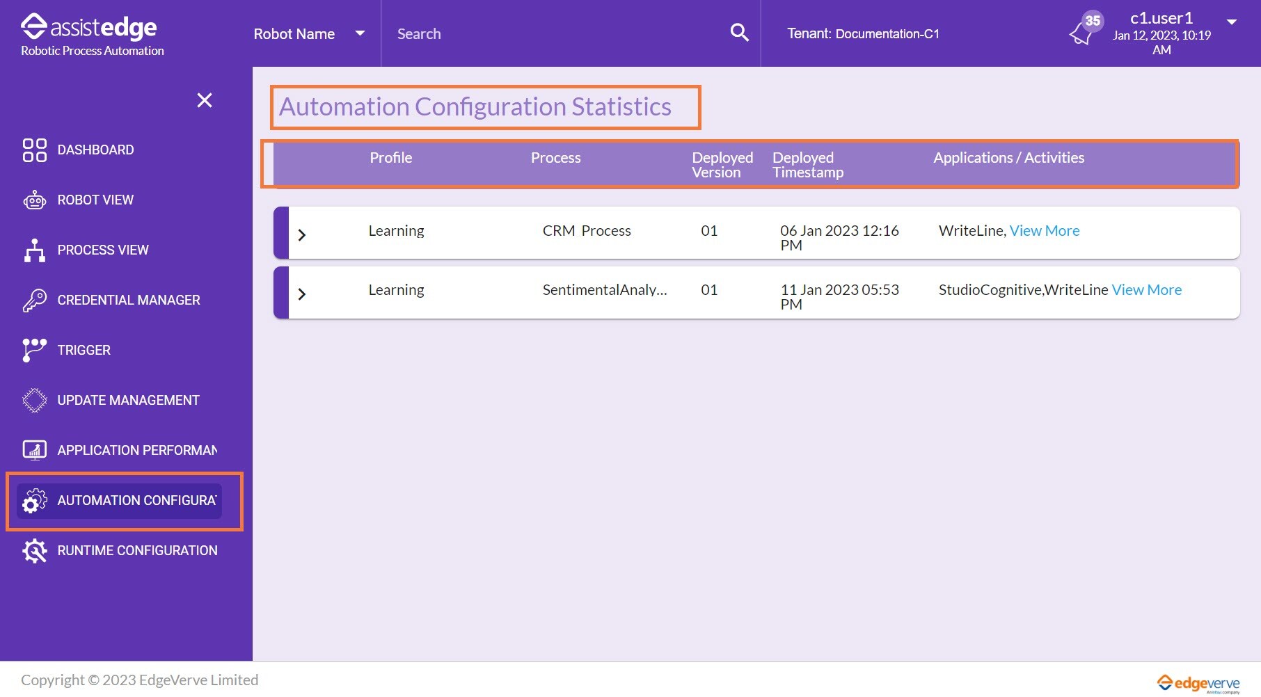Close the sidebar with the X icon
Screen dimensions: 1261x697
pyautogui.click(x=205, y=100)
